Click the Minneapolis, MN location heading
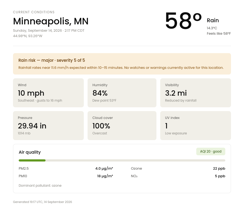 tap(51, 21)
